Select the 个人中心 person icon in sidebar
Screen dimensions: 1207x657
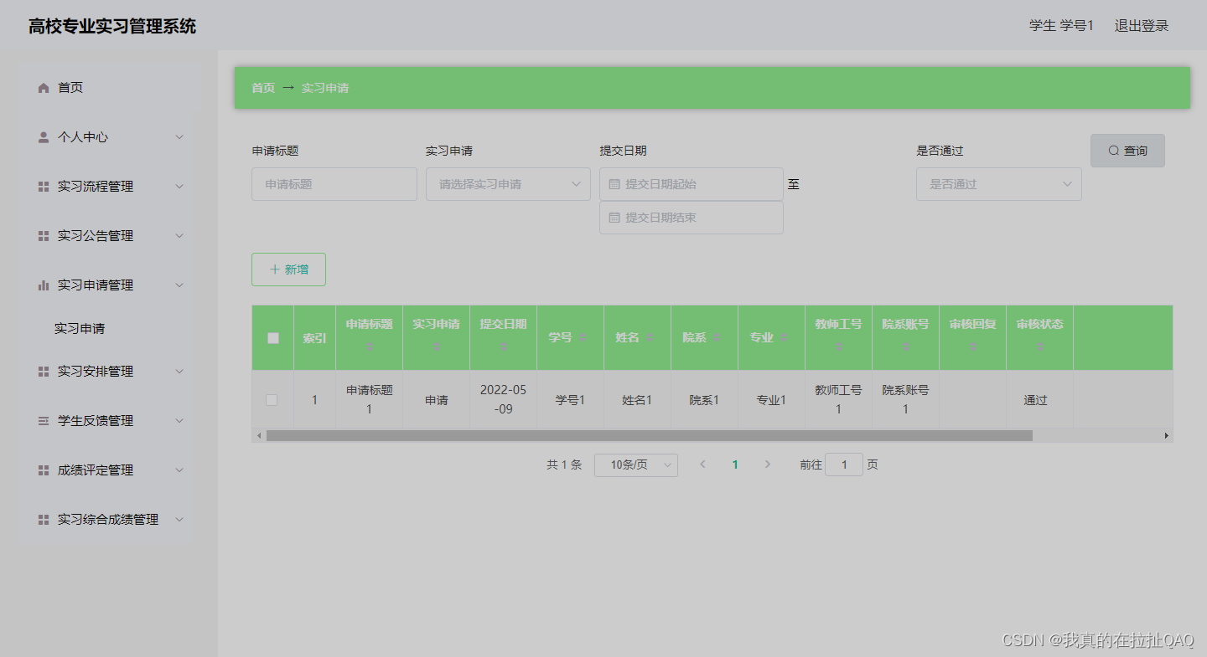click(43, 136)
